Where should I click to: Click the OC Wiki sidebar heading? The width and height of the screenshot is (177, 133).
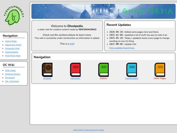(x=9, y=65)
